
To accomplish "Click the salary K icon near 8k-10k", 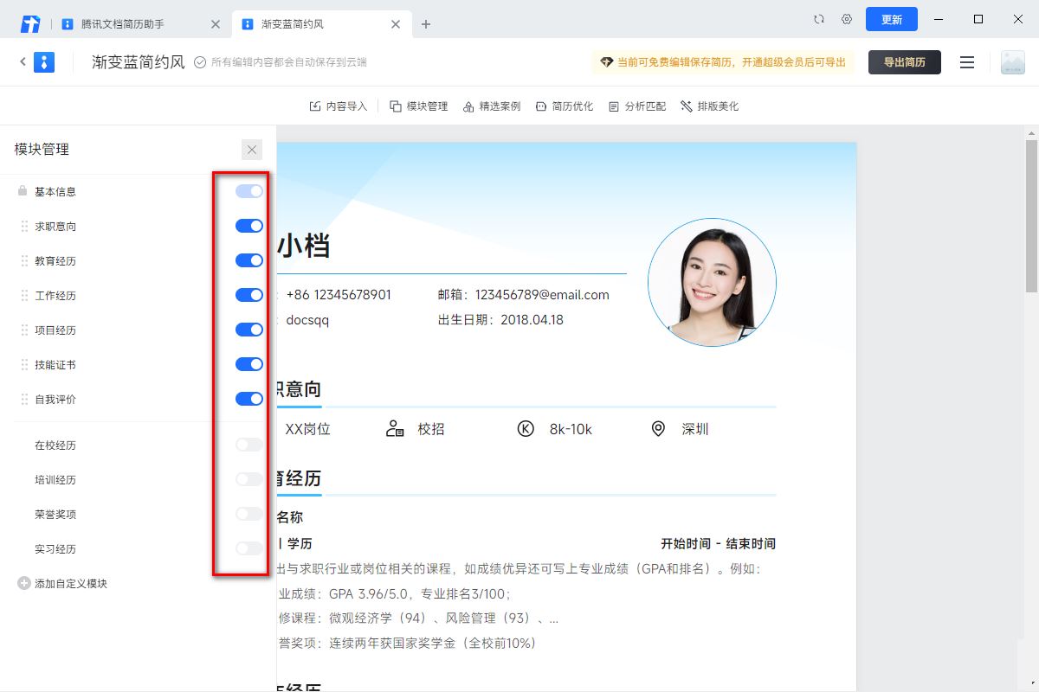I will click(526, 429).
